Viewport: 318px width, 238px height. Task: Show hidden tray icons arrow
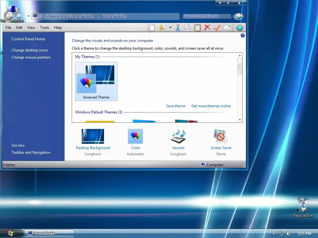(x=274, y=234)
